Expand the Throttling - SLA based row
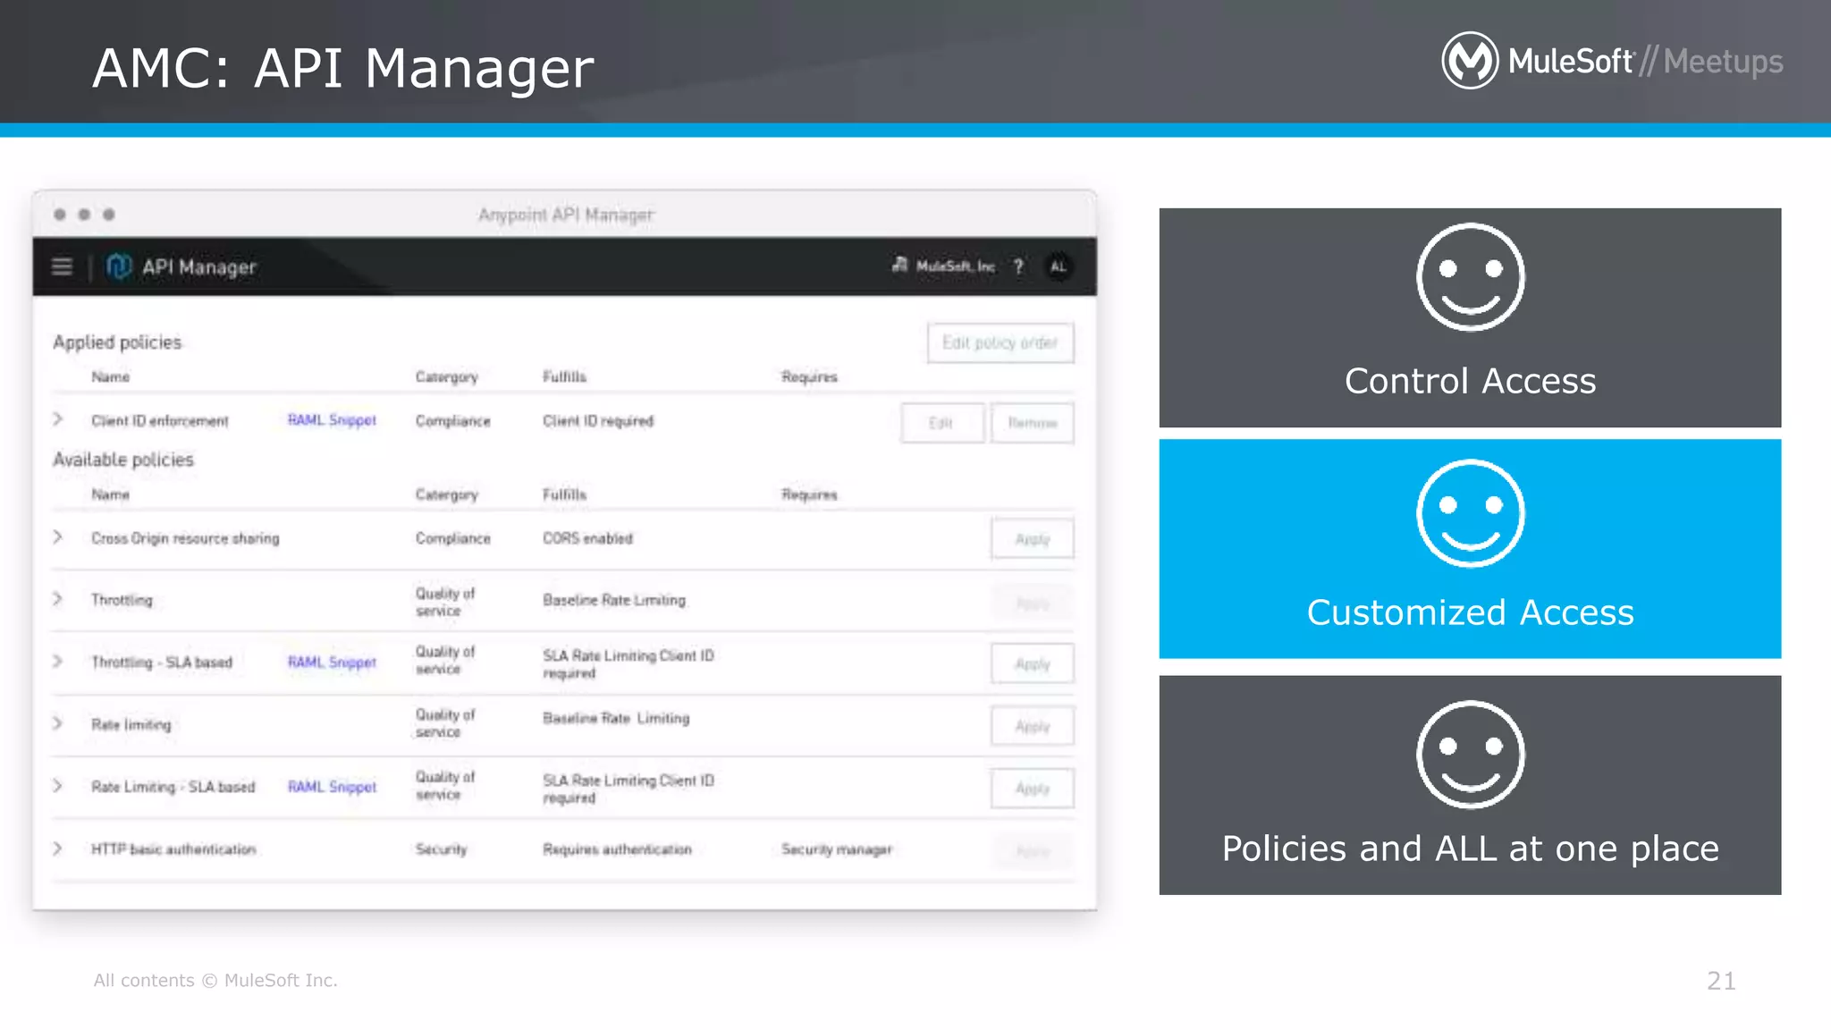1831x1030 pixels. click(x=58, y=662)
